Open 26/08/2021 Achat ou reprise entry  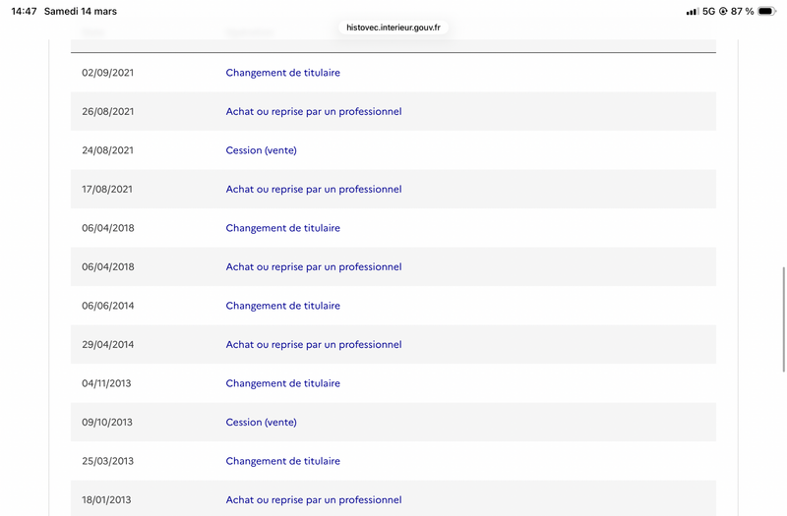[x=313, y=111]
